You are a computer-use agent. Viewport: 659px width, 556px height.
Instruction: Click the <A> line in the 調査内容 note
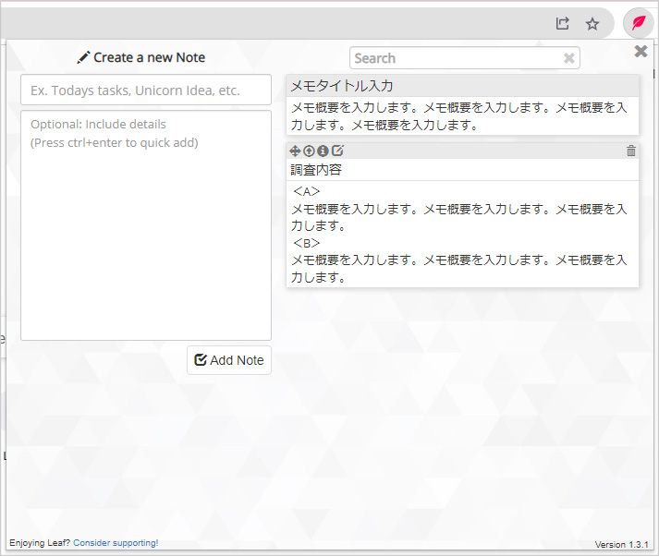(306, 191)
